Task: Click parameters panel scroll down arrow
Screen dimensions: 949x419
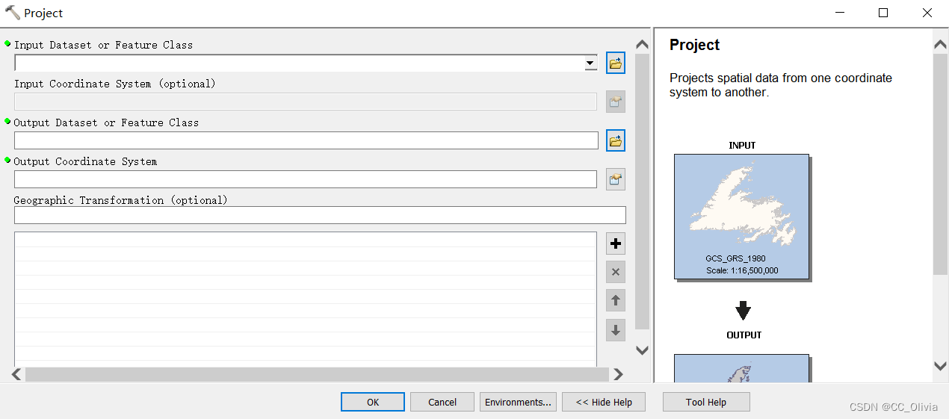Action: (642, 350)
